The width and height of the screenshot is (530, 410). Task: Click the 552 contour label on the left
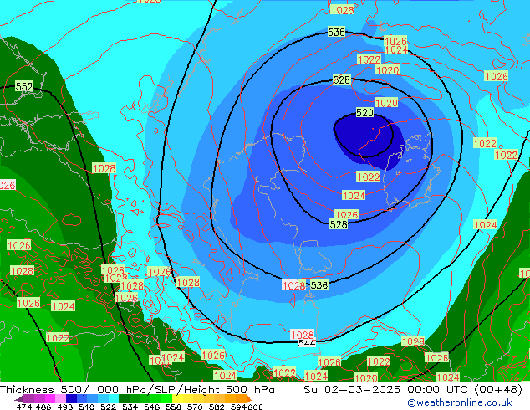[x=24, y=87]
